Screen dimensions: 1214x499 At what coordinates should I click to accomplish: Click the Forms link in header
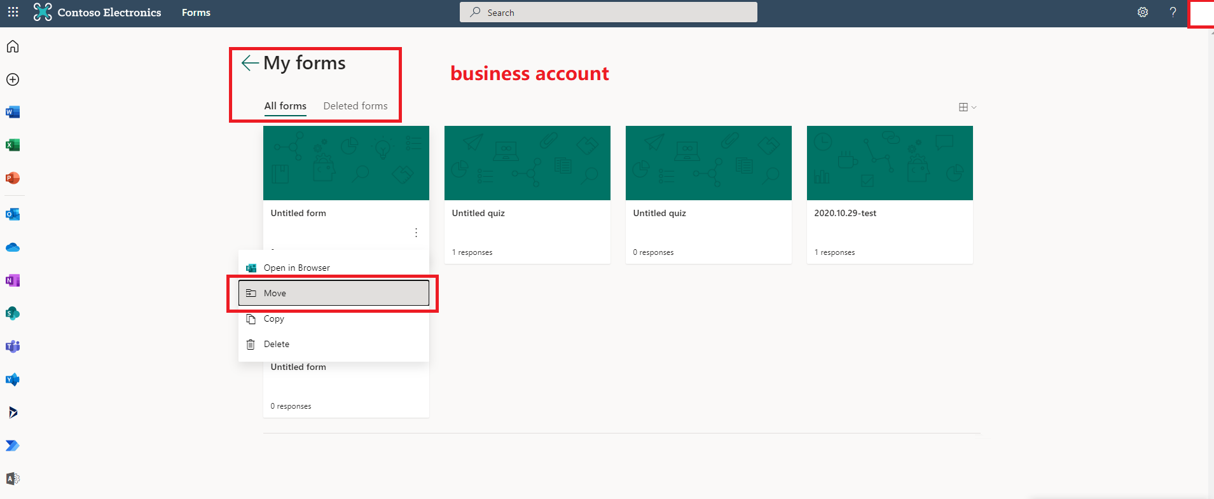click(196, 12)
